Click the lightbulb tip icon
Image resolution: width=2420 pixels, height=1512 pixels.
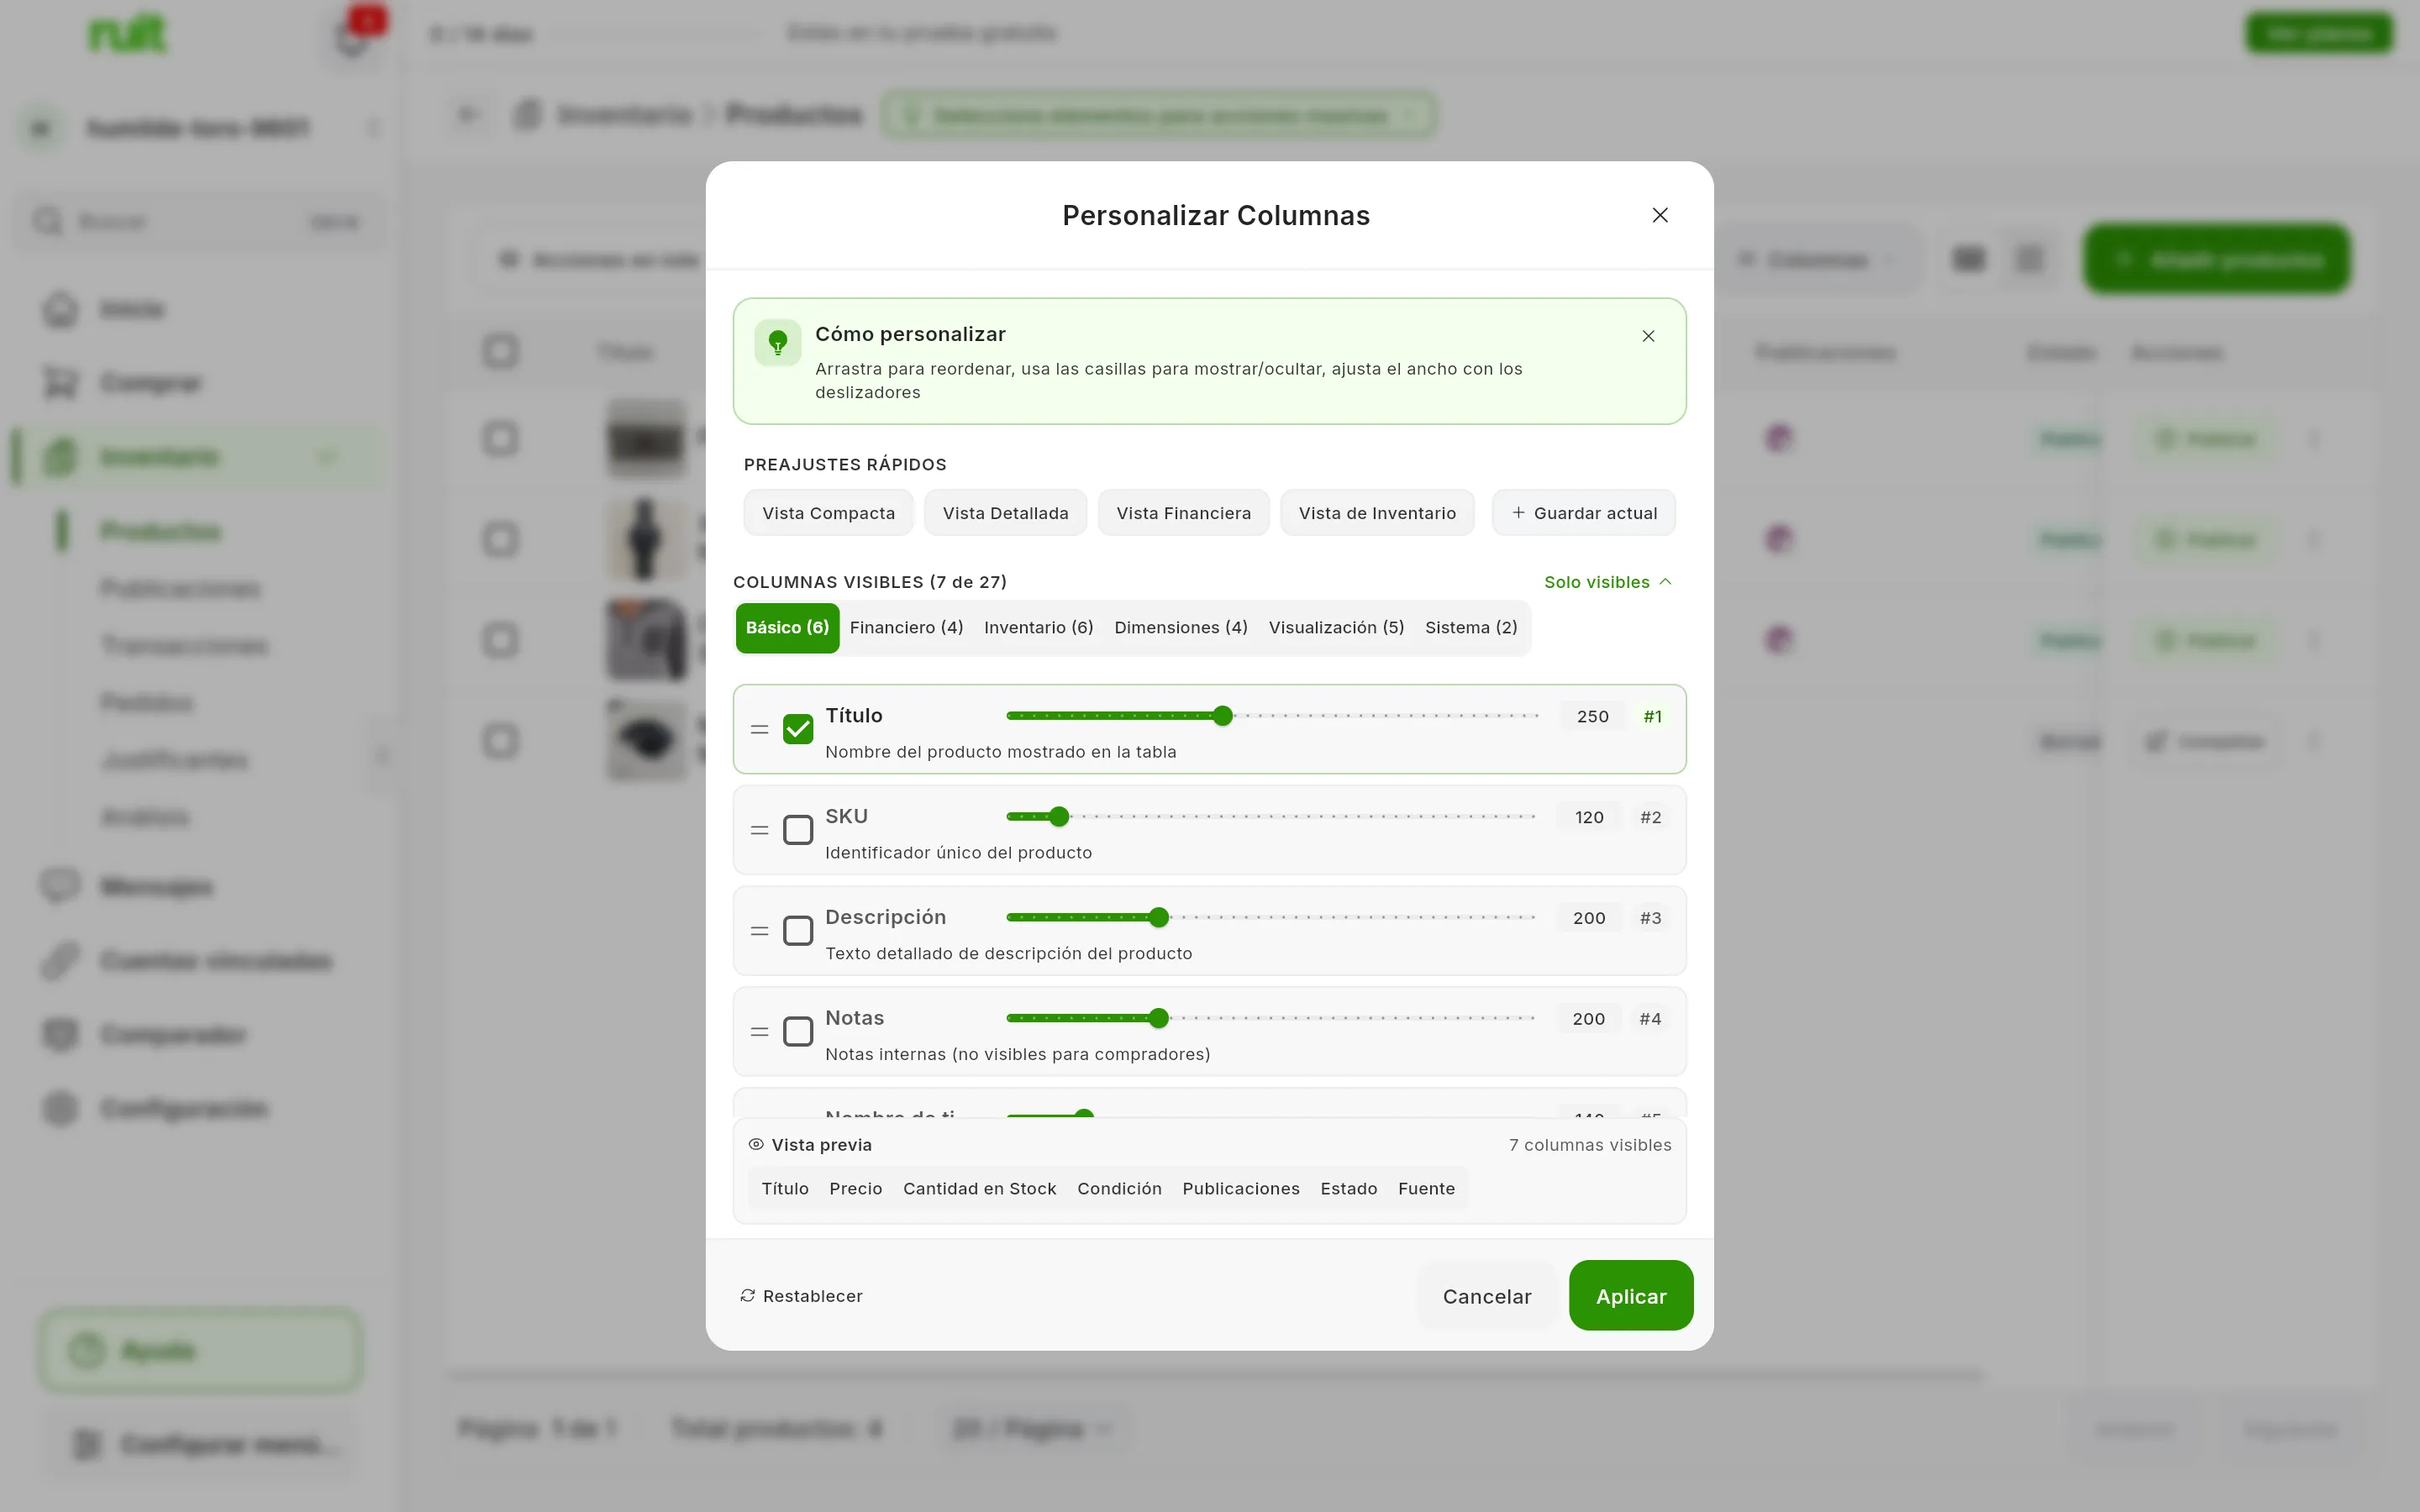[778, 343]
